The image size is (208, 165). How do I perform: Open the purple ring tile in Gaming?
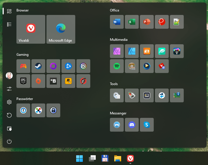coord(53,66)
